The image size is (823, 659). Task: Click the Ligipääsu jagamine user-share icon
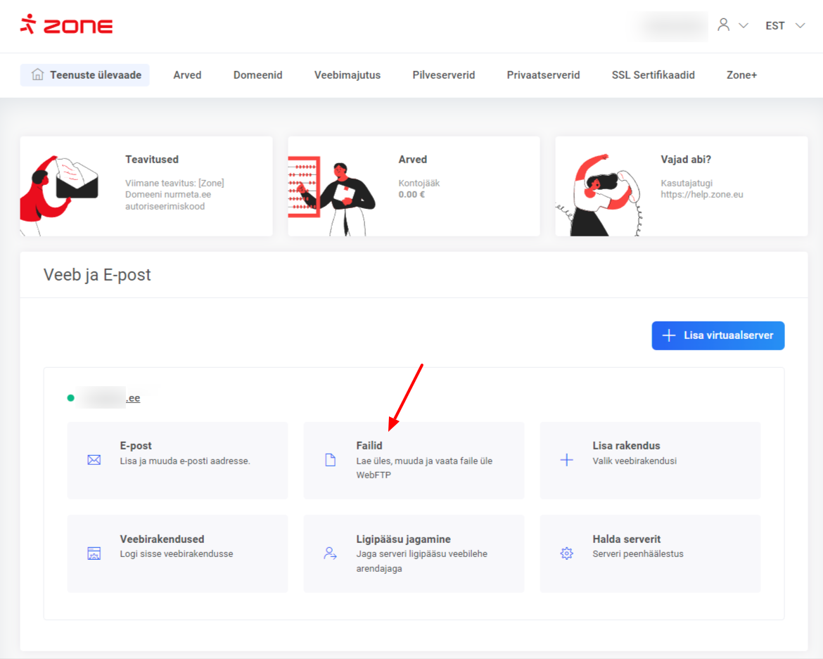pyautogui.click(x=330, y=553)
